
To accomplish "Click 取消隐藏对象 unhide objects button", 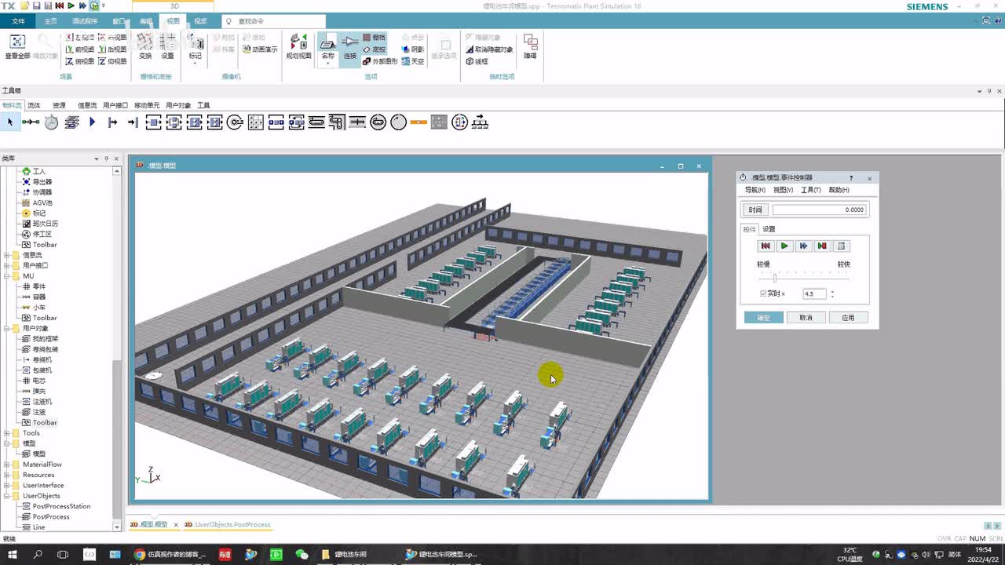I will (489, 49).
